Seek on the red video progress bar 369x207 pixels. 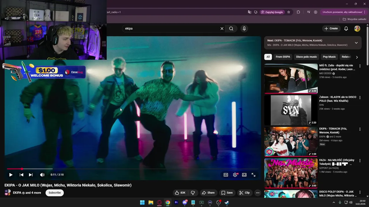pos(133,169)
